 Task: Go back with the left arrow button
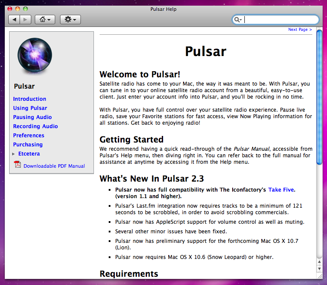coord(14,20)
